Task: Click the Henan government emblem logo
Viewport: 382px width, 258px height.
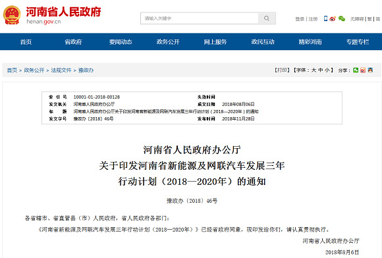Action: coord(12,15)
